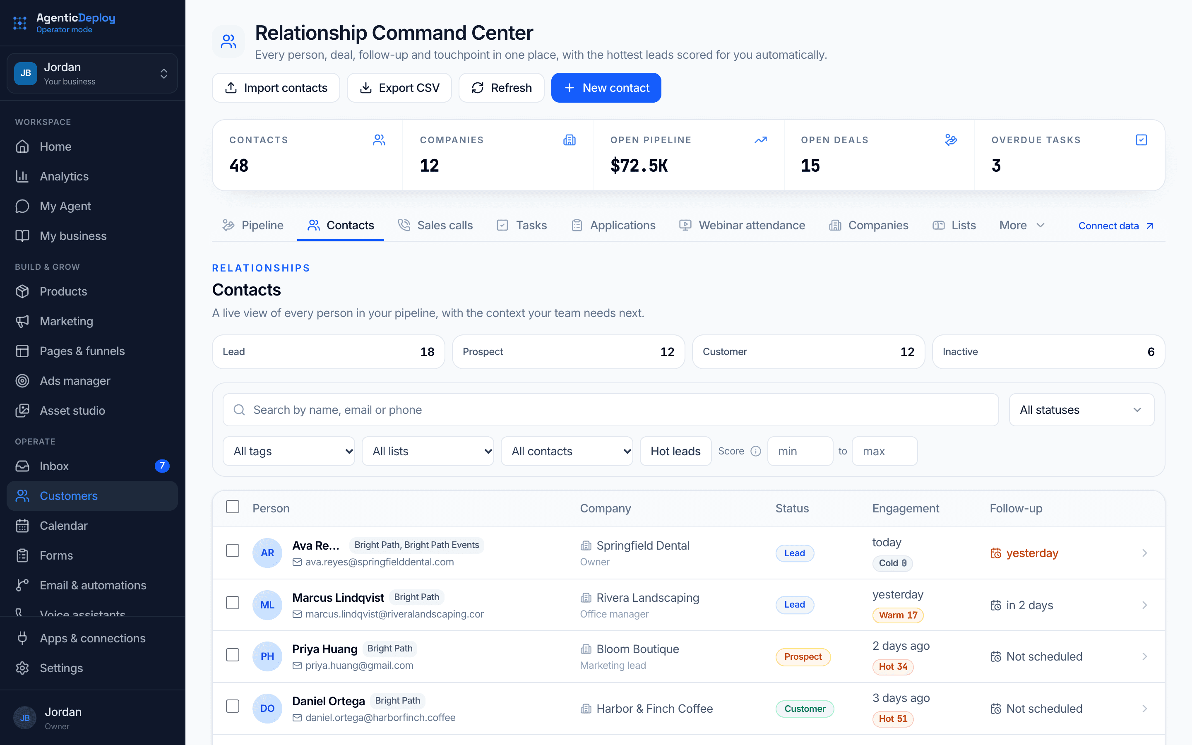
Task: Click the New contact button
Action: [606, 88]
